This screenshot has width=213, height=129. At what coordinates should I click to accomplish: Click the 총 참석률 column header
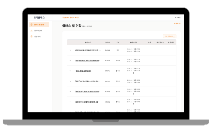coord(171,42)
